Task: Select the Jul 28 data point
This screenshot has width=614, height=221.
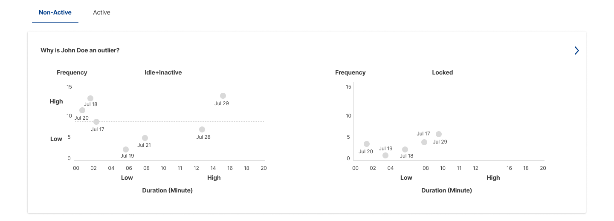Action: tap(202, 129)
